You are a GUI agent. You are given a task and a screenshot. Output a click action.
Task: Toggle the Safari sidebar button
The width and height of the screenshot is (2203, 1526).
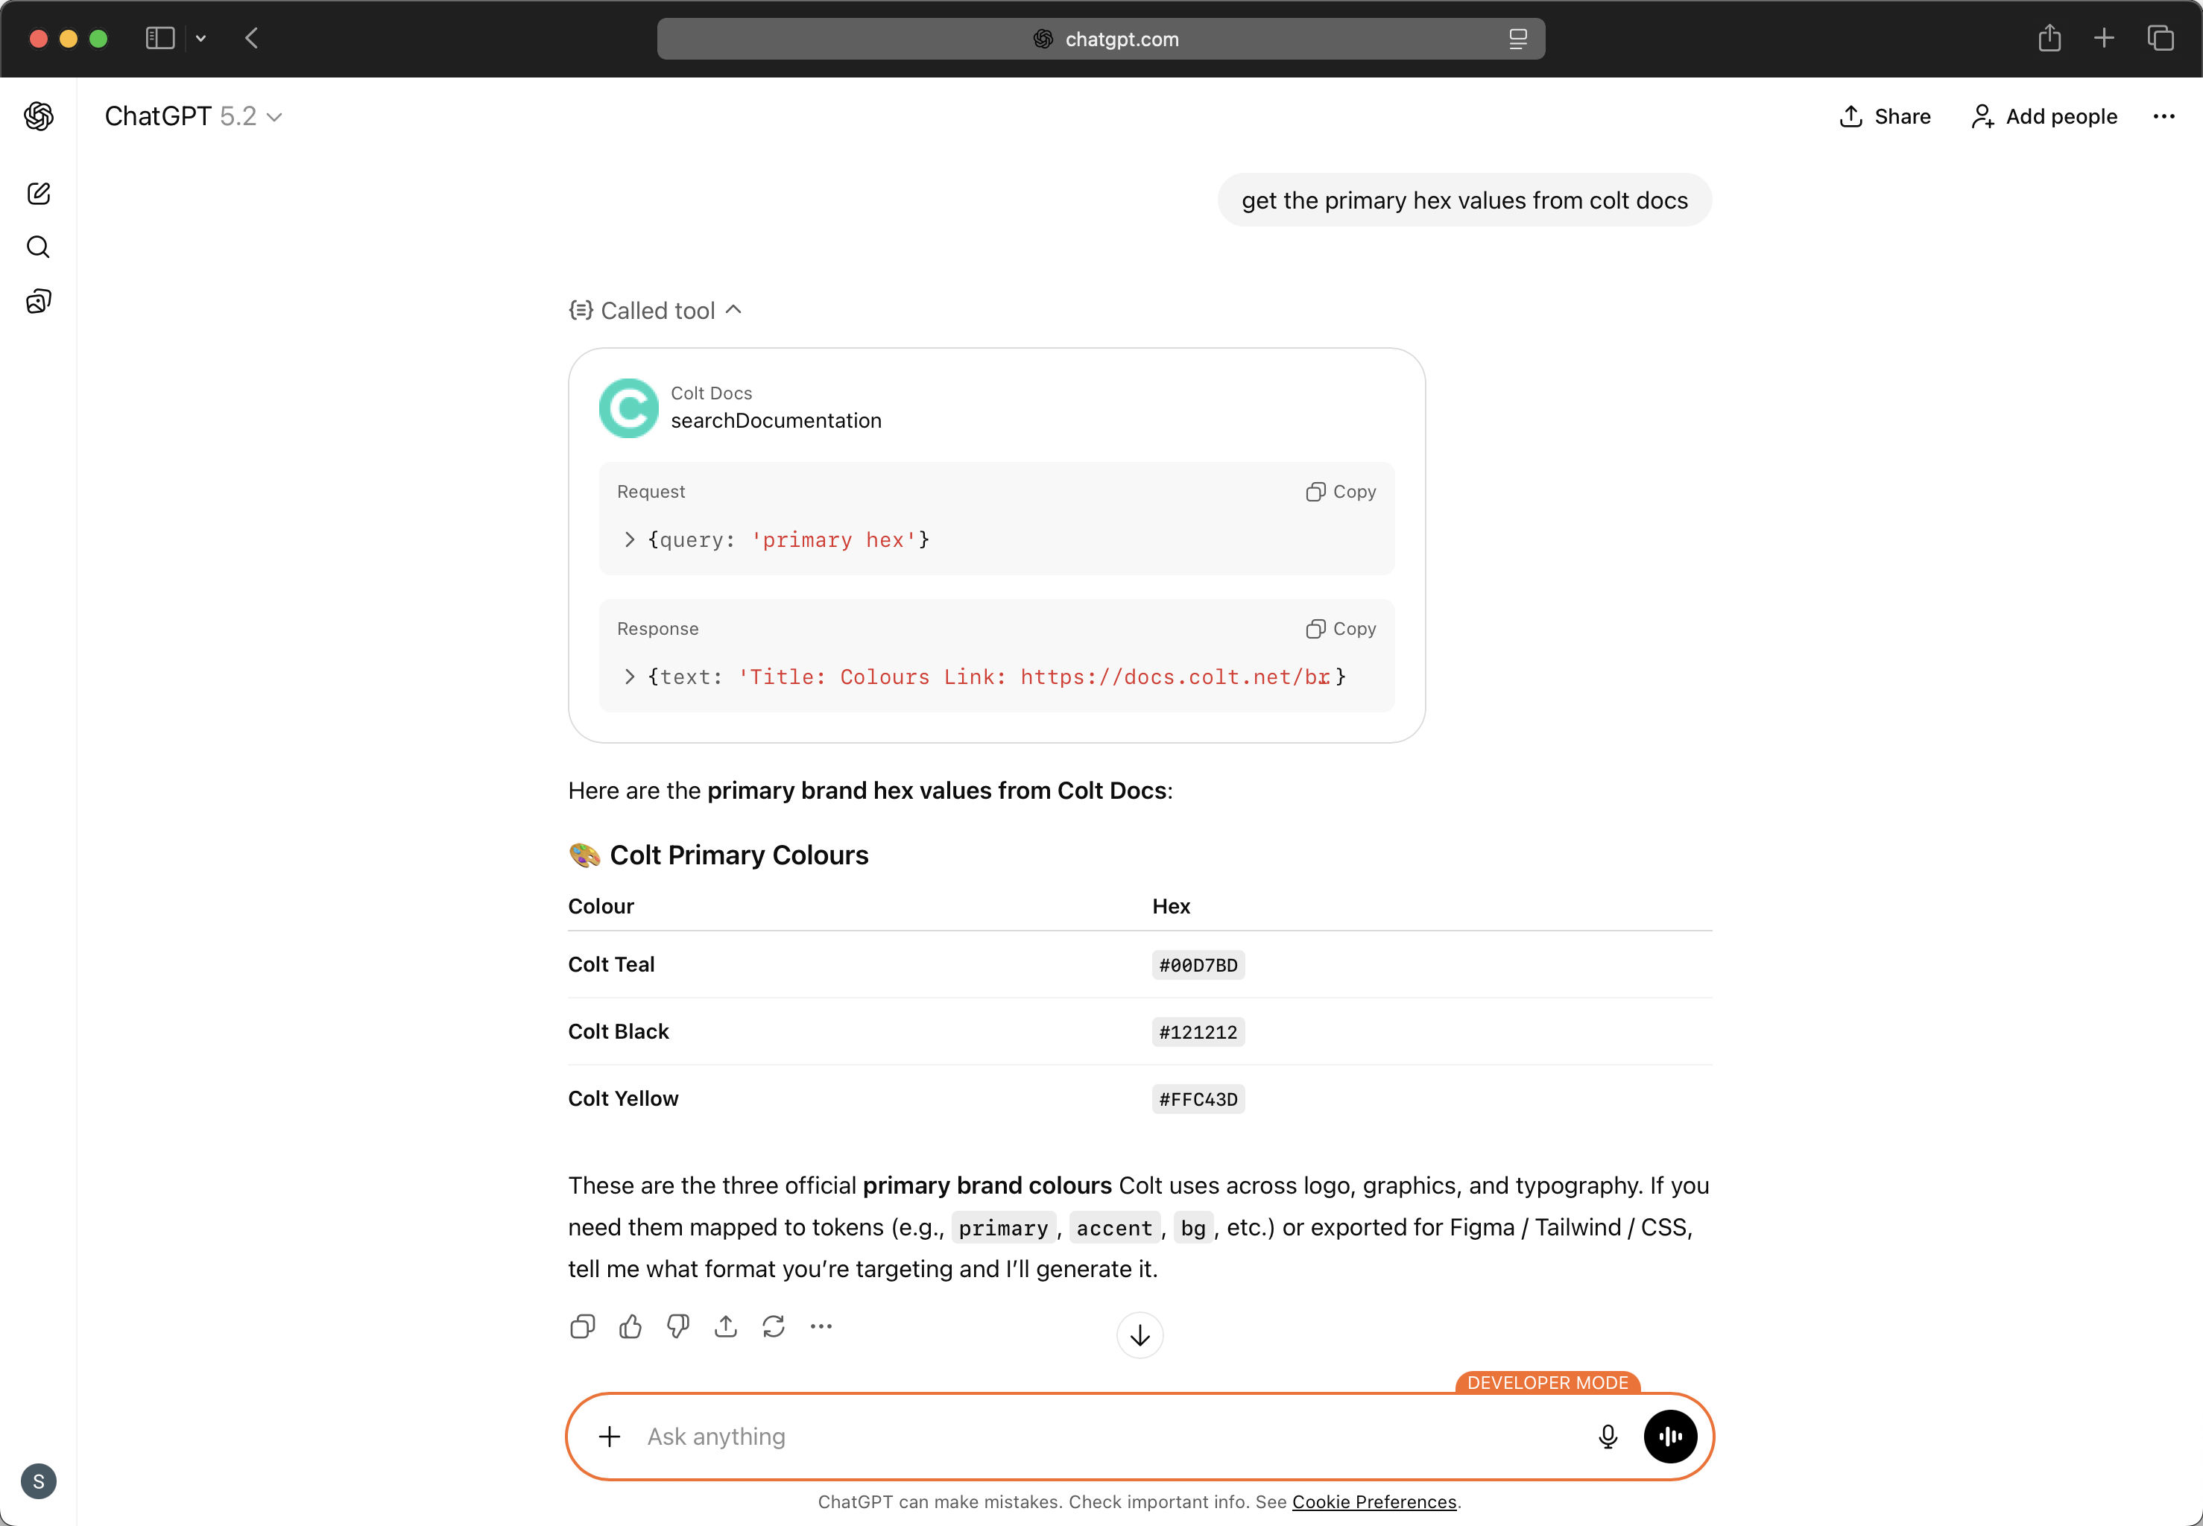pos(159,38)
